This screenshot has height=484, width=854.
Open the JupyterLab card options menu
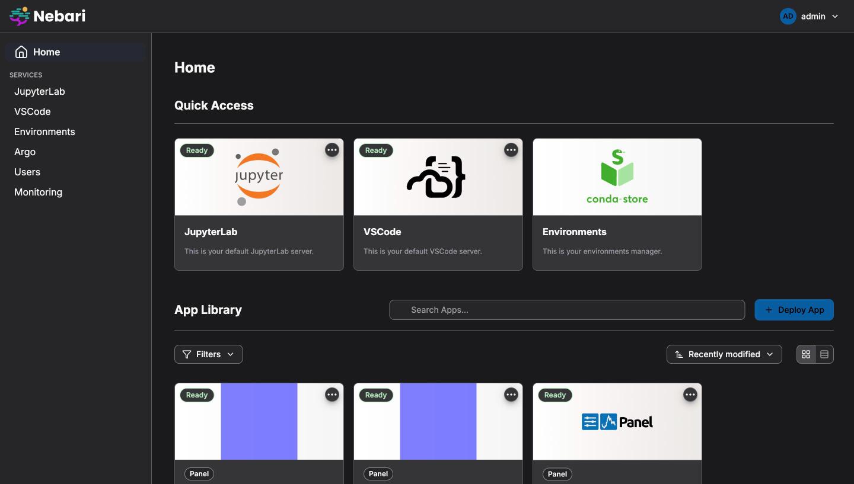tap(332, 150)
